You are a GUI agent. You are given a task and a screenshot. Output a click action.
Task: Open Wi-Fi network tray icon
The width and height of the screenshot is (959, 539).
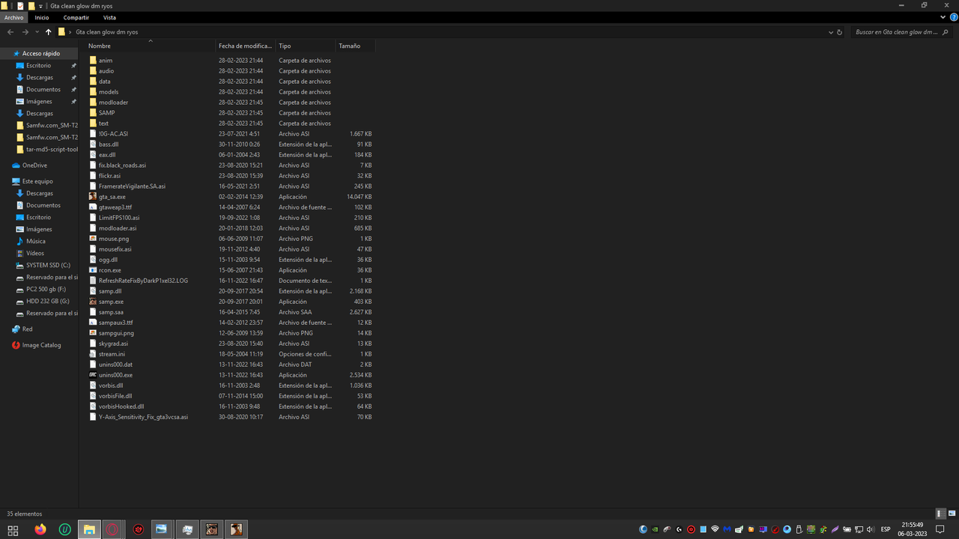(715, 529)
